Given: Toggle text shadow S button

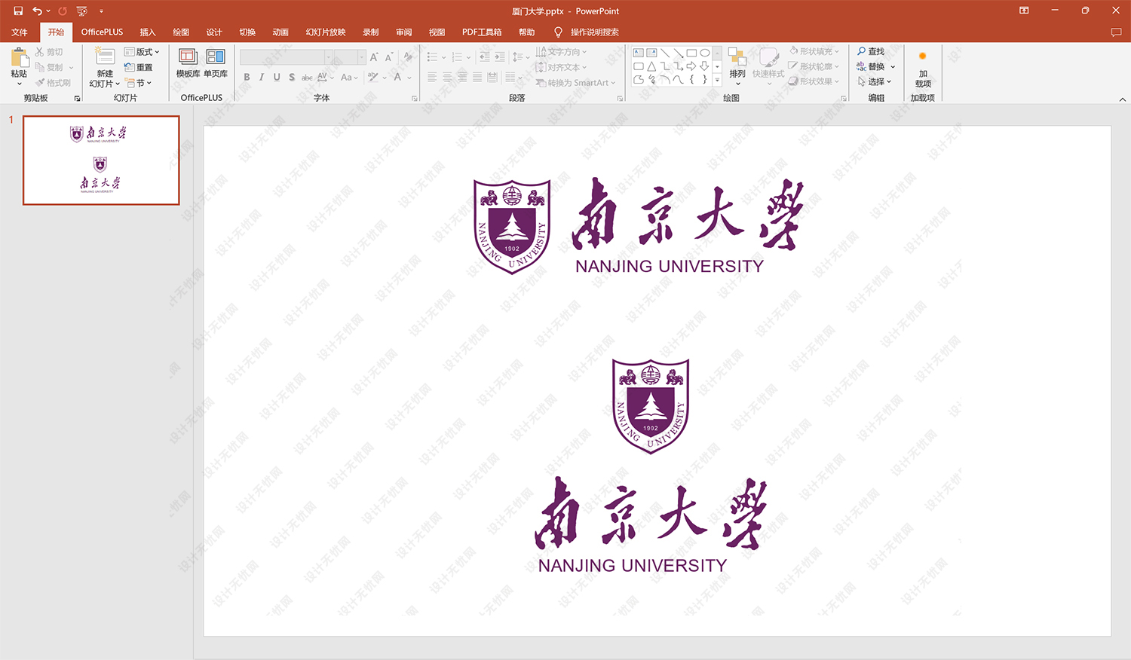Looking at the screenshot, I should 292,77.
